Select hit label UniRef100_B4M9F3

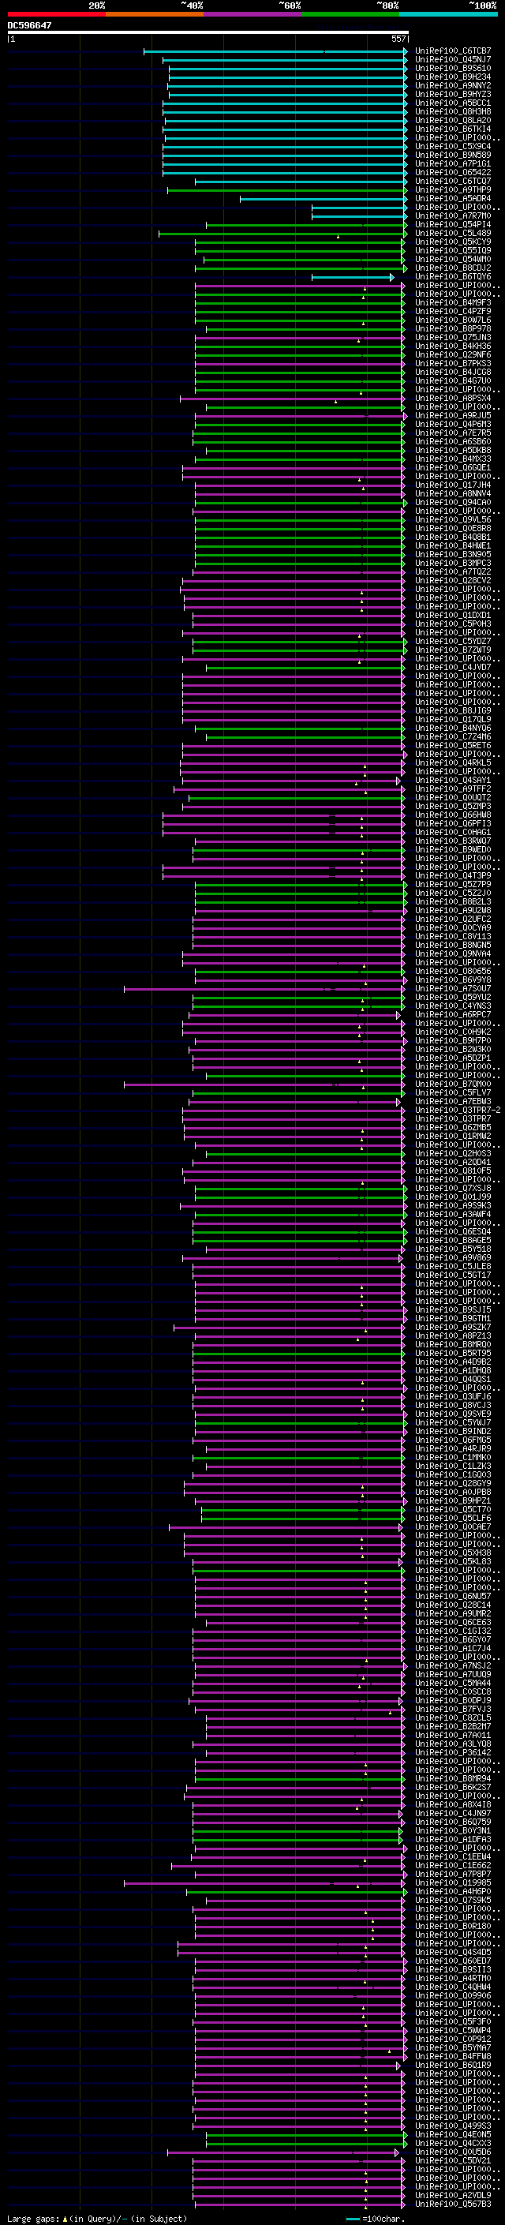[452, 302]
